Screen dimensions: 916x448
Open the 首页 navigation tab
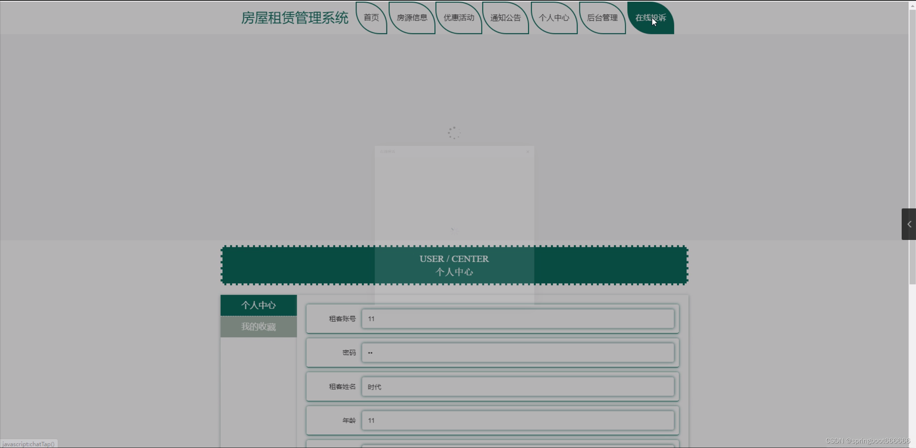(371, 18)
